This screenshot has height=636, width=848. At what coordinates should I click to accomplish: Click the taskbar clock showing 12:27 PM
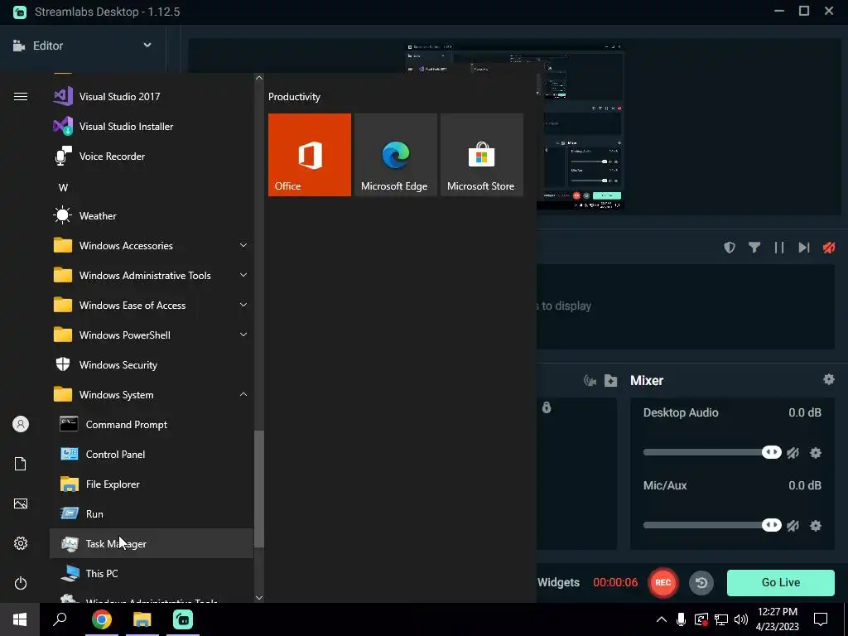pos(777,619)
